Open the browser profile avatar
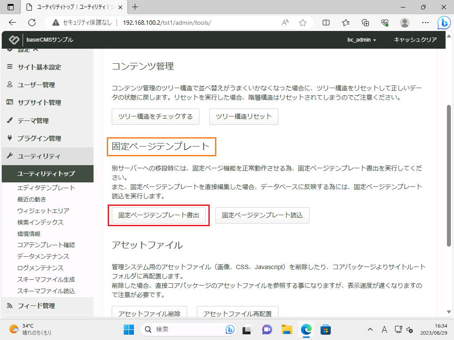The height and width of the screenshot is (340, 454). (x=404, y=23)
